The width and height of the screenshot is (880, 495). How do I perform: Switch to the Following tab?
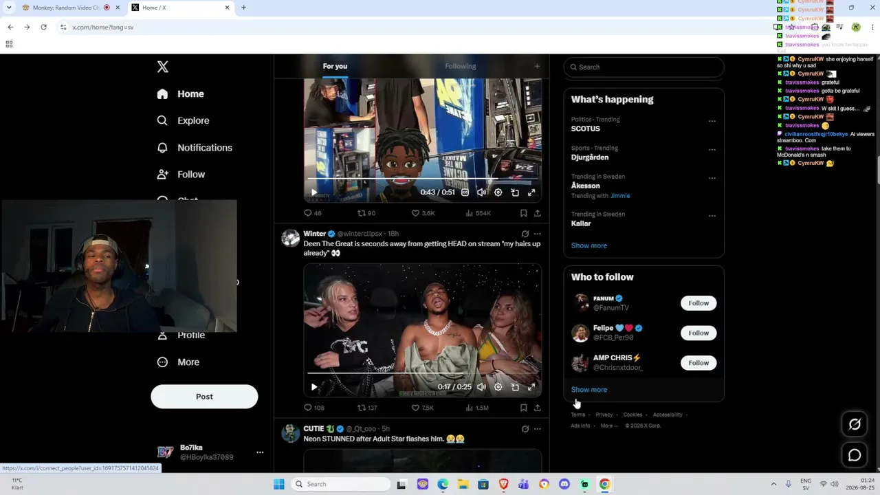pos(461,66)
